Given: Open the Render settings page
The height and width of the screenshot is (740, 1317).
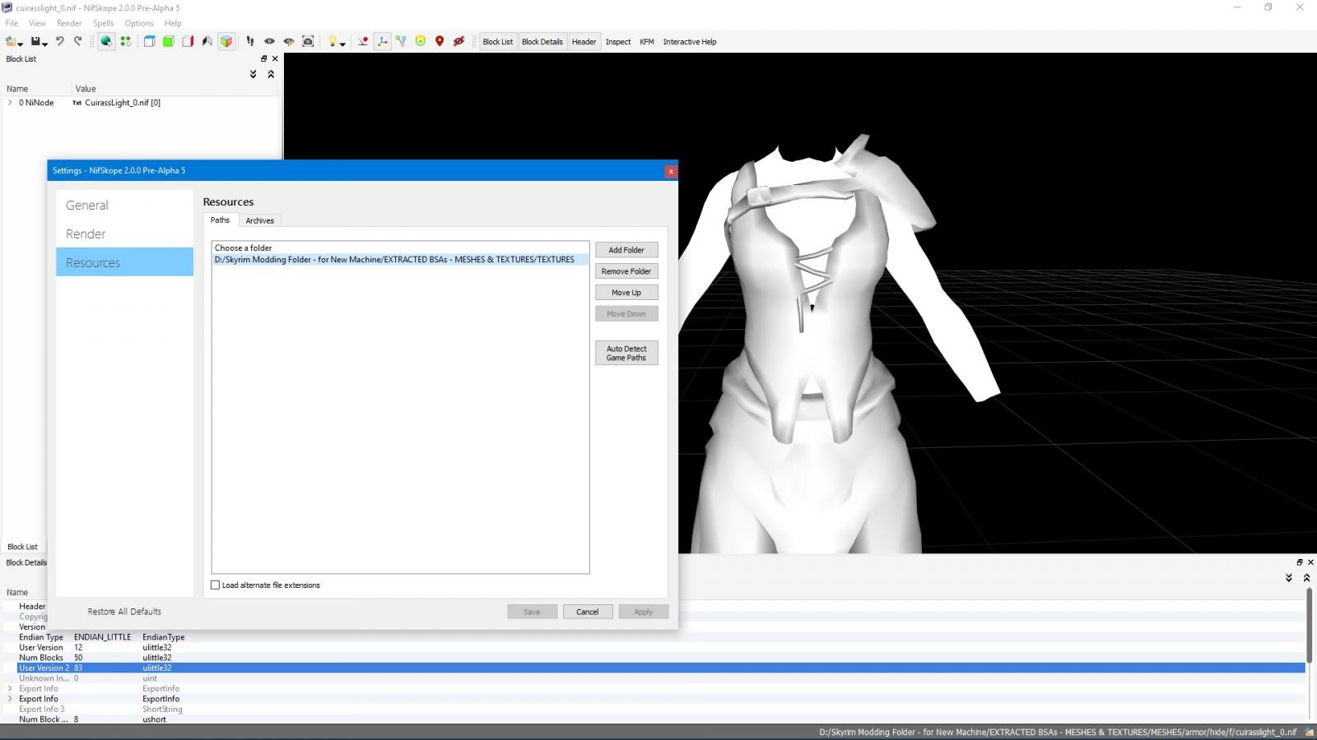Looking at the screenshot, I should (x=124, y=234).
